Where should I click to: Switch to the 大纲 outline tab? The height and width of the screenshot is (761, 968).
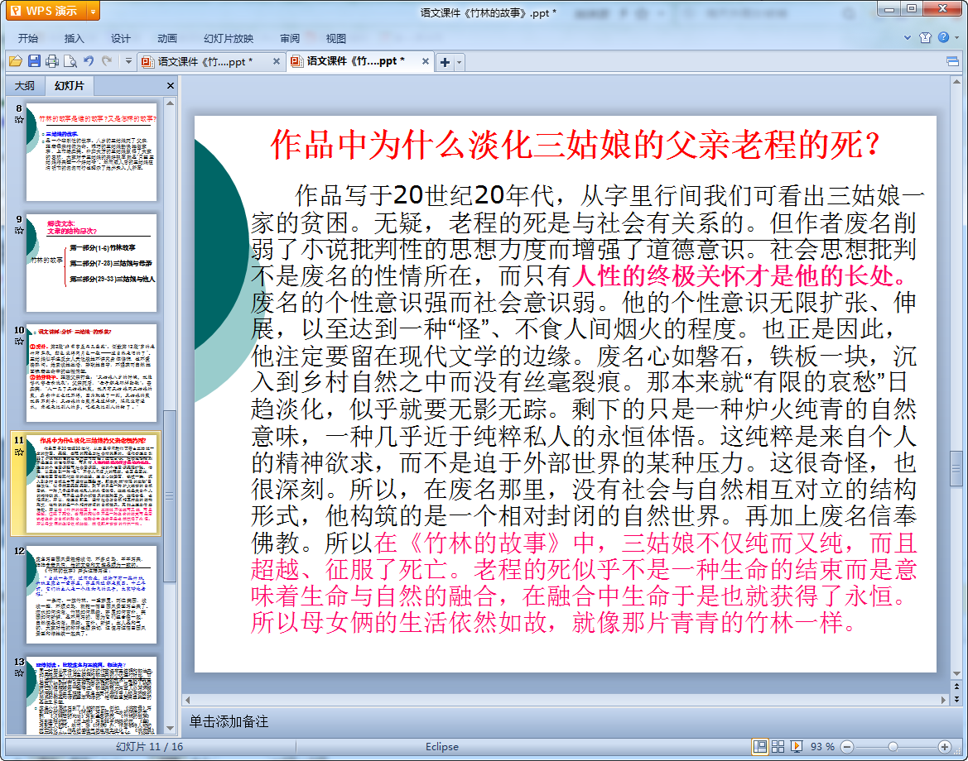click(x=25, y=86)
